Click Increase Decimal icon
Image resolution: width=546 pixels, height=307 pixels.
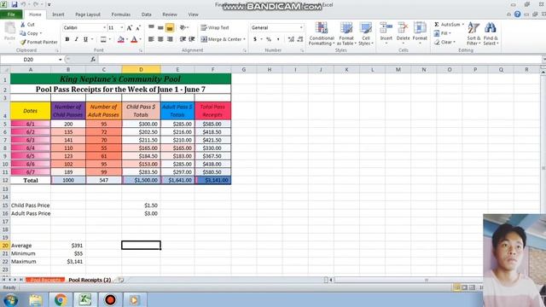[291, 39]
